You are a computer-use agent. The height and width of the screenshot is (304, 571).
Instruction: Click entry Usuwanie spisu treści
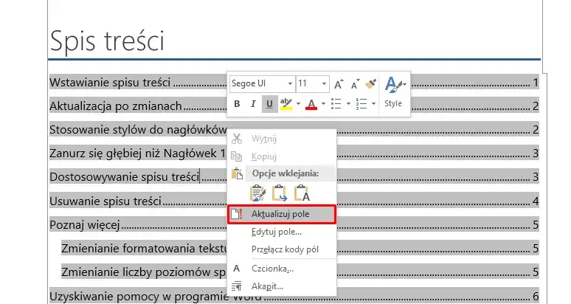pyautogui.click(x=105, y=201)
